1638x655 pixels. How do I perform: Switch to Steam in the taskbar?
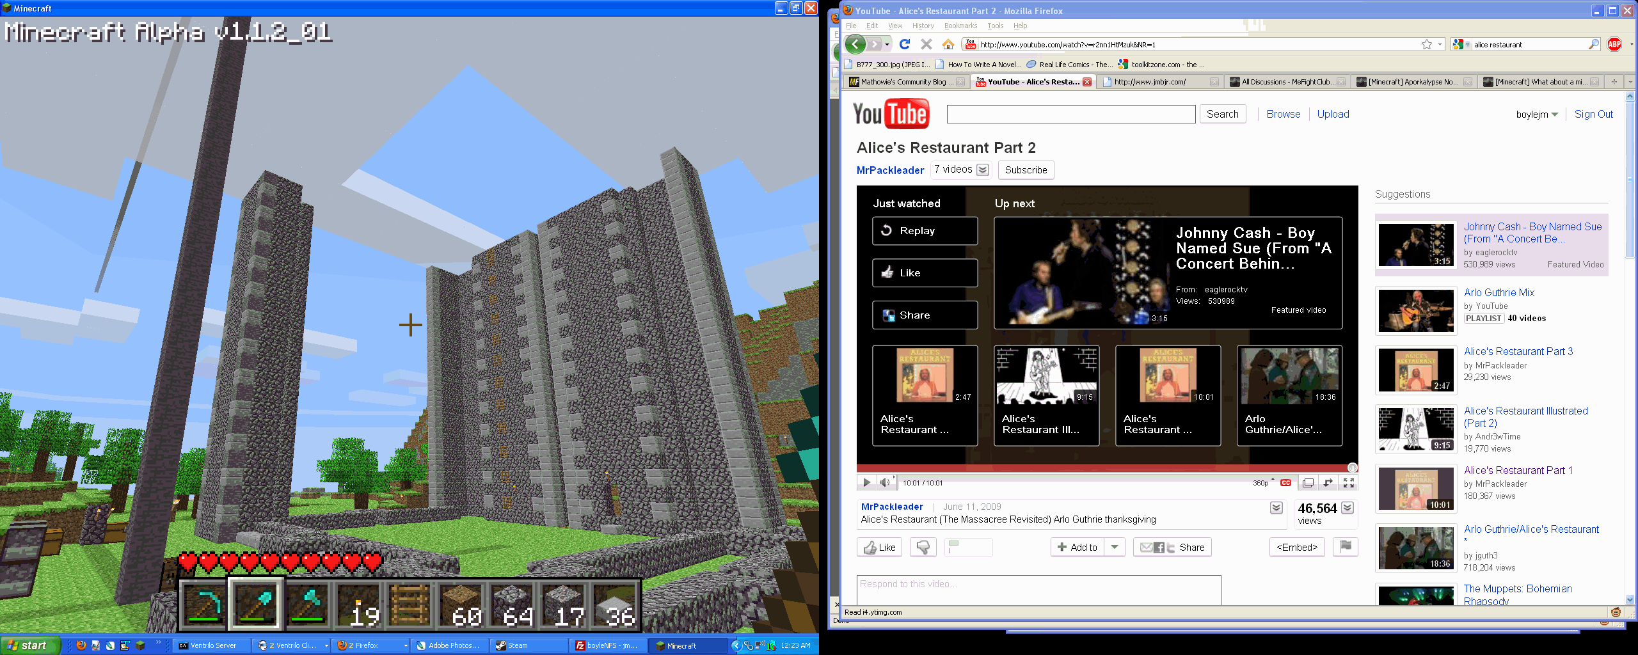click(x=530, y=645)
